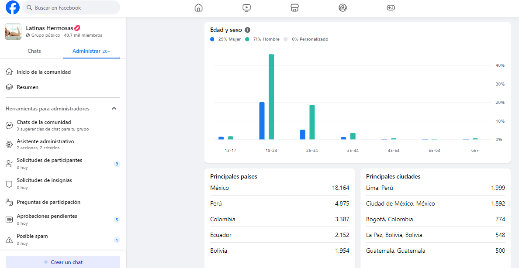519x268 pixels.
Task: Click the Messenger icon for Chats de la comunidad
Action: click(9, 125)
